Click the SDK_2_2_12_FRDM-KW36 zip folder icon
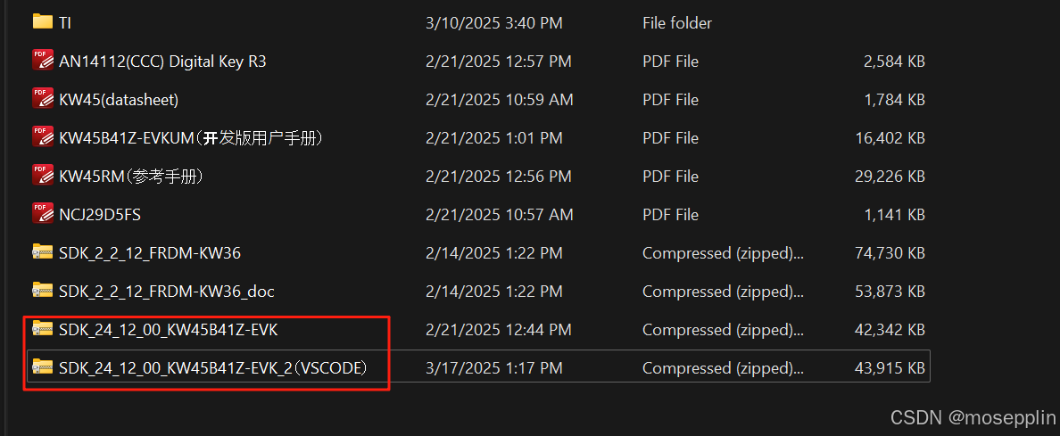Image resolution: width=1060 pixels, height=436 pixels. click(43, 252)
